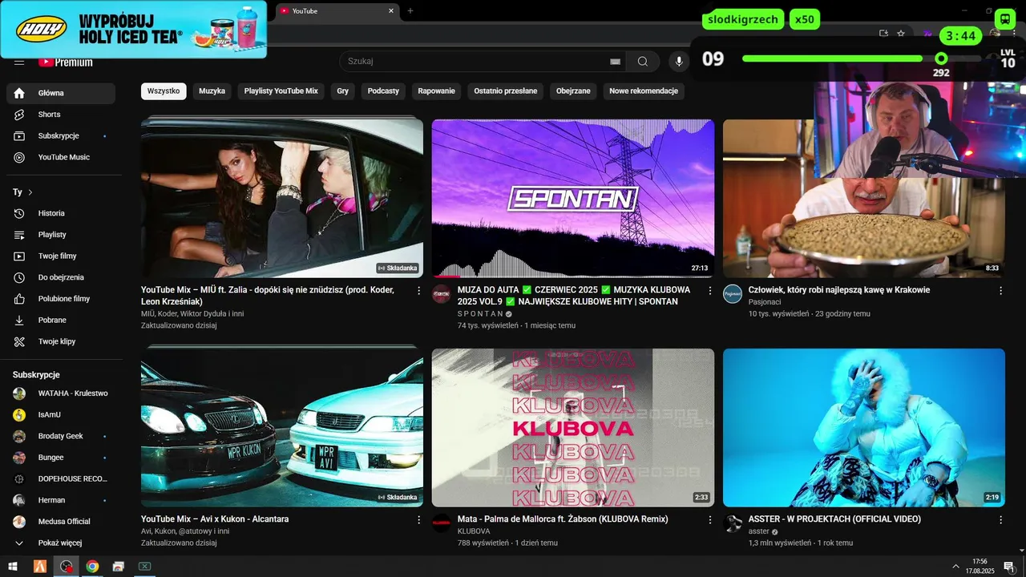Play the ASSTER W PROJEKTACH thumbnail
The image size is (1026, 577).
[x=864, y=427]
